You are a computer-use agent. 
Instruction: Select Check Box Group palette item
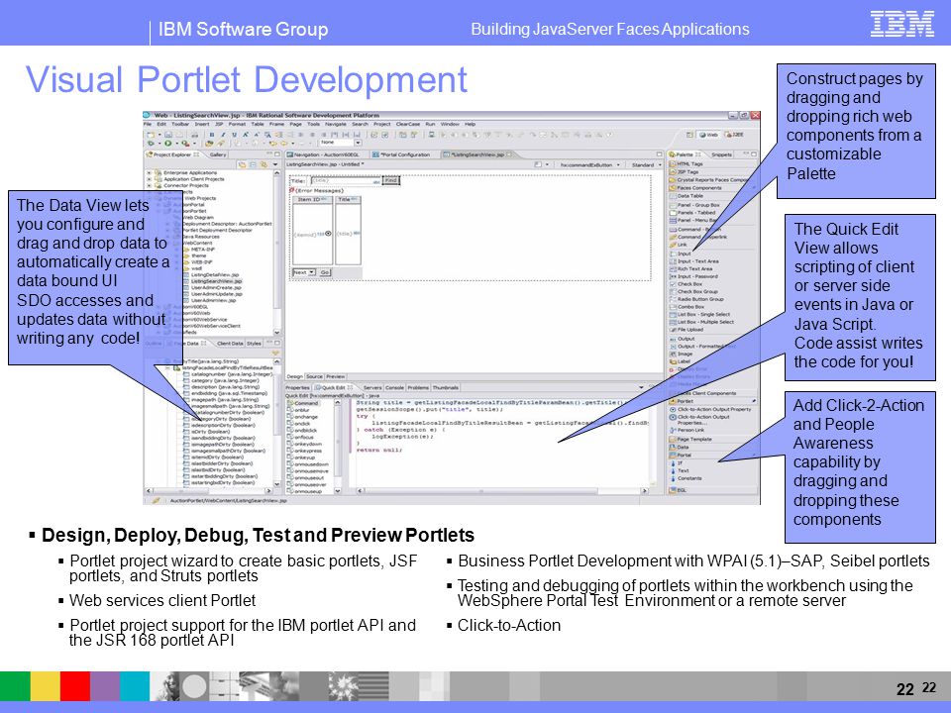coord(693,291)
